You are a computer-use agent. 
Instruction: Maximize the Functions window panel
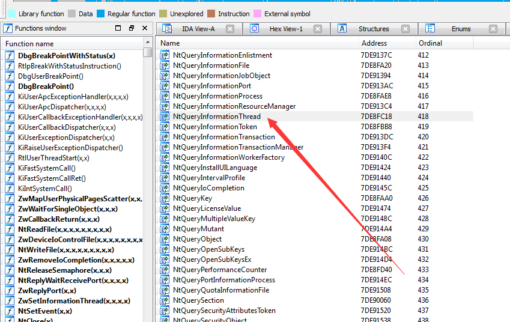pos(118,28)
